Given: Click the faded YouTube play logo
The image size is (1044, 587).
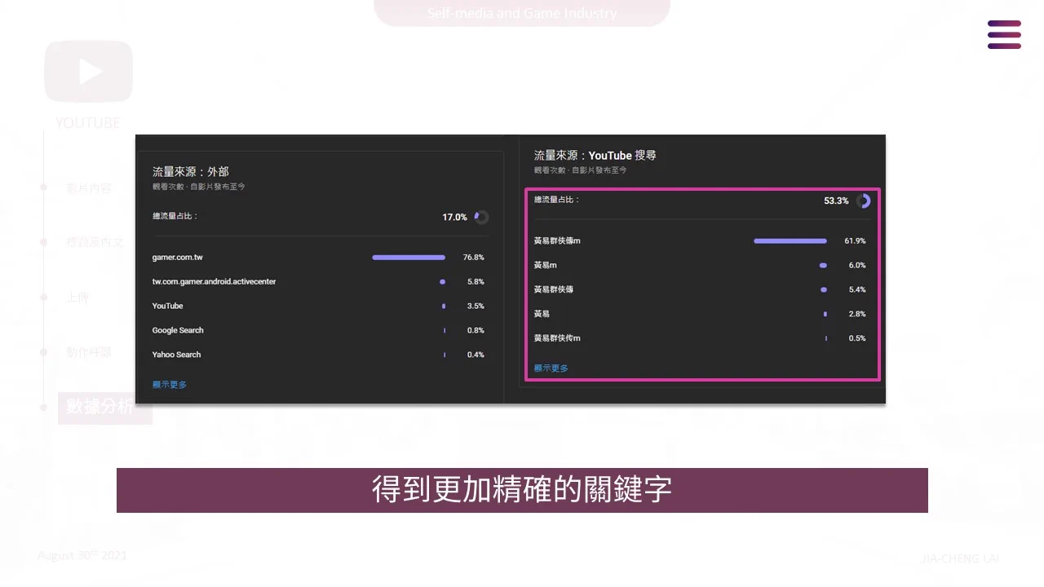Looking at the screenshot, I should (x=88, y=72).
